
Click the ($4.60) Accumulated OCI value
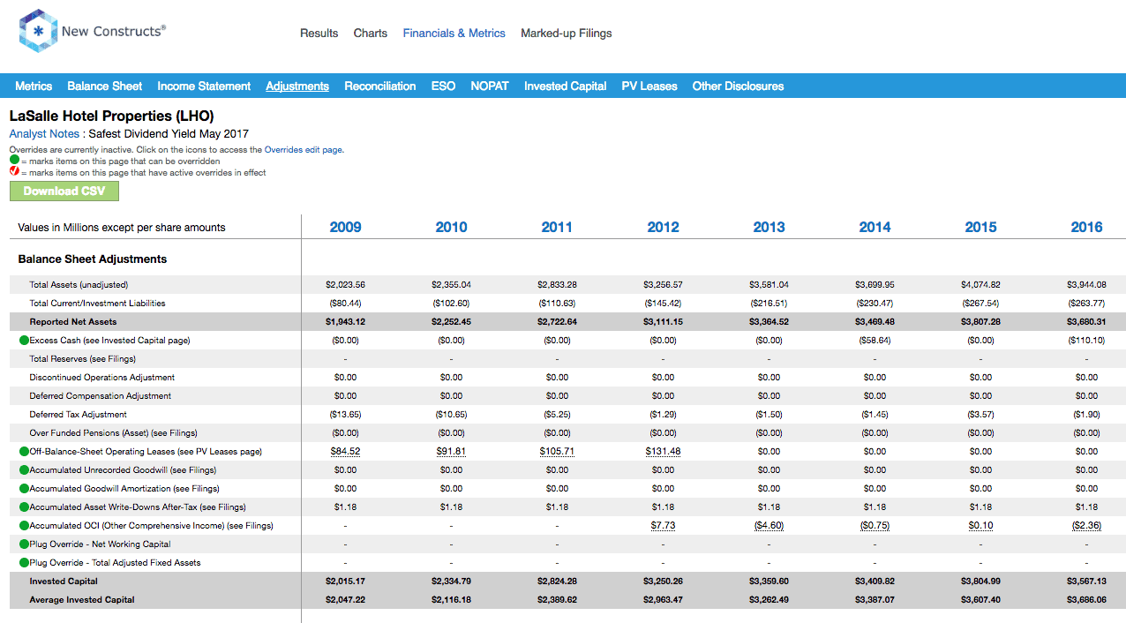pyautogui.click(x=769, y=526)
